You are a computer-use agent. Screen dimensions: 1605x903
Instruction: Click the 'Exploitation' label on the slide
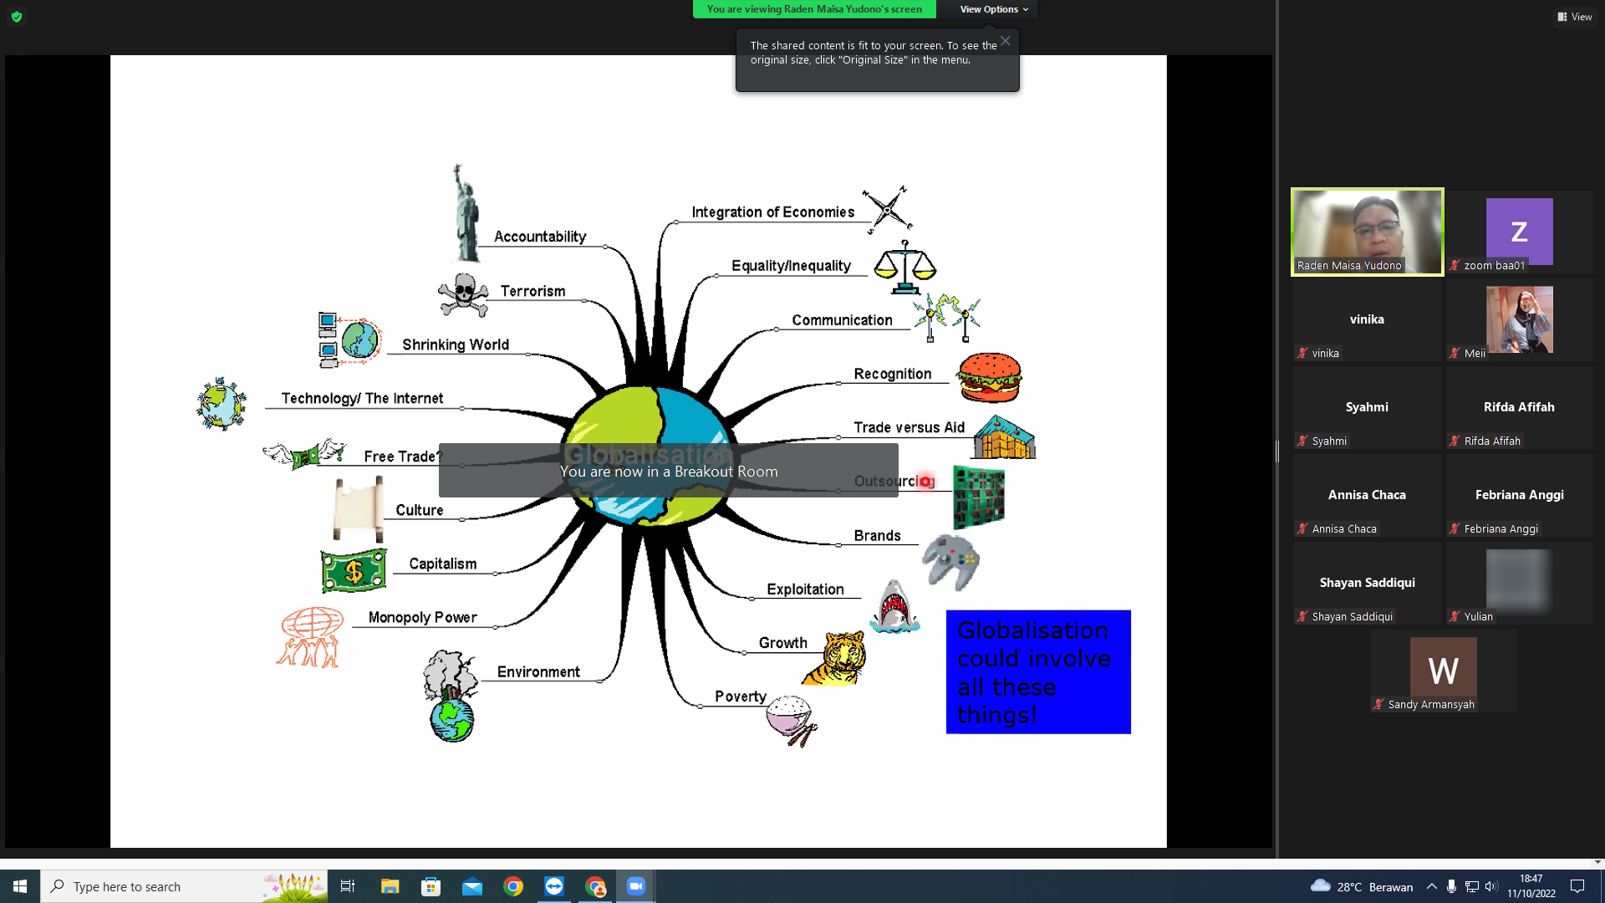(806, 589)
